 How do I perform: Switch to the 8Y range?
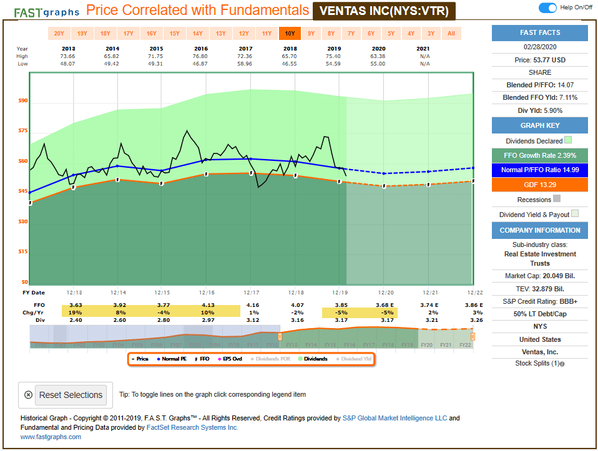pos(331,34)
